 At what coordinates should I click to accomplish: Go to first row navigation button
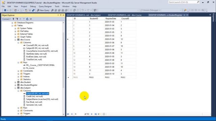pyautogui.click(x=68, y=114)
